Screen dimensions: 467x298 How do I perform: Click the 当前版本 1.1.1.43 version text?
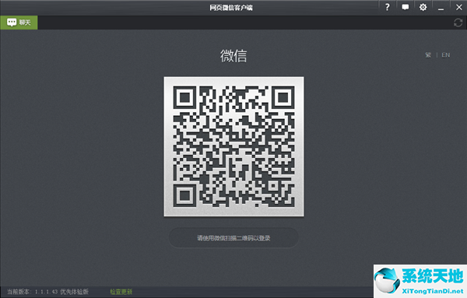click(47, 292)
